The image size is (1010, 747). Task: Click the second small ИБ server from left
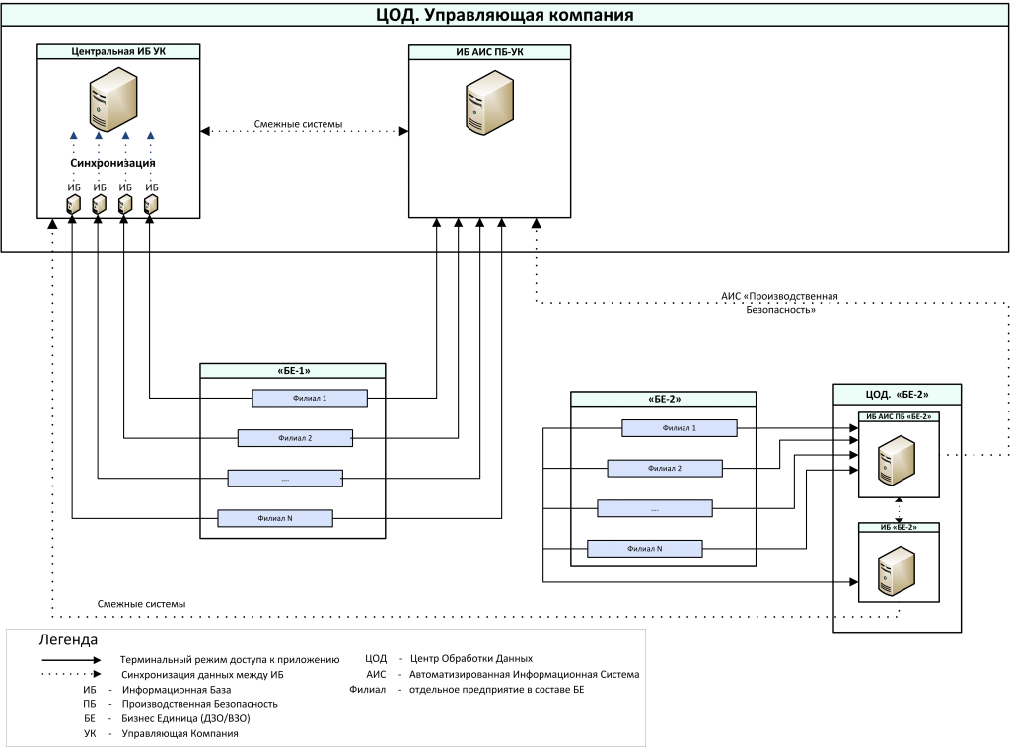coord(99,204)
